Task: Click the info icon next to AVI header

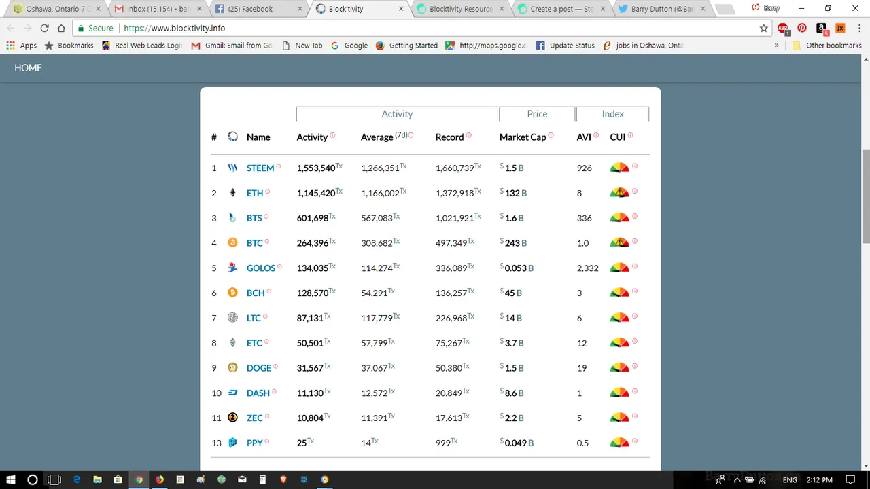Action: 596,135
